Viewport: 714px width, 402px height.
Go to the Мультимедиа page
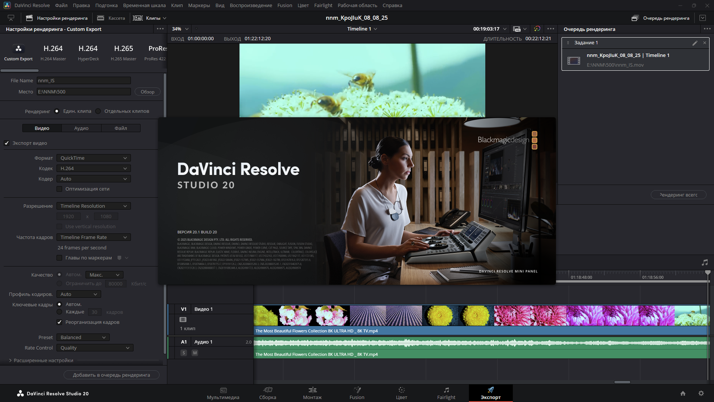tap(223, 393)
